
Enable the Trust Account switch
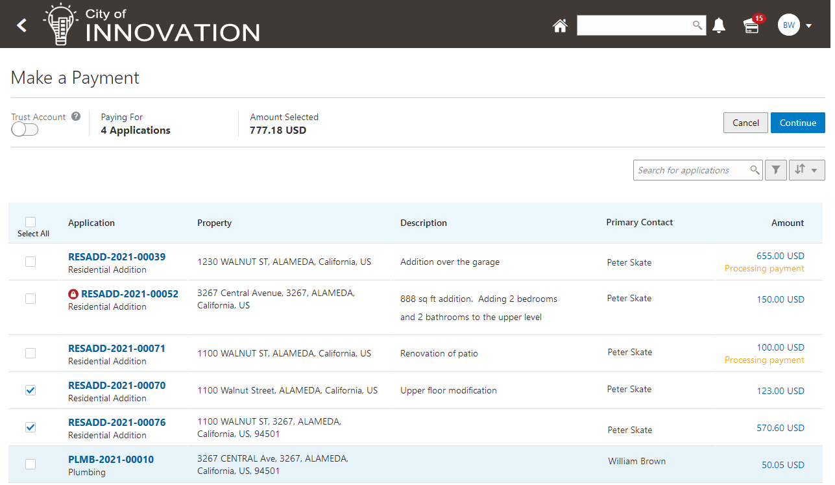click(x=25, y=130)
